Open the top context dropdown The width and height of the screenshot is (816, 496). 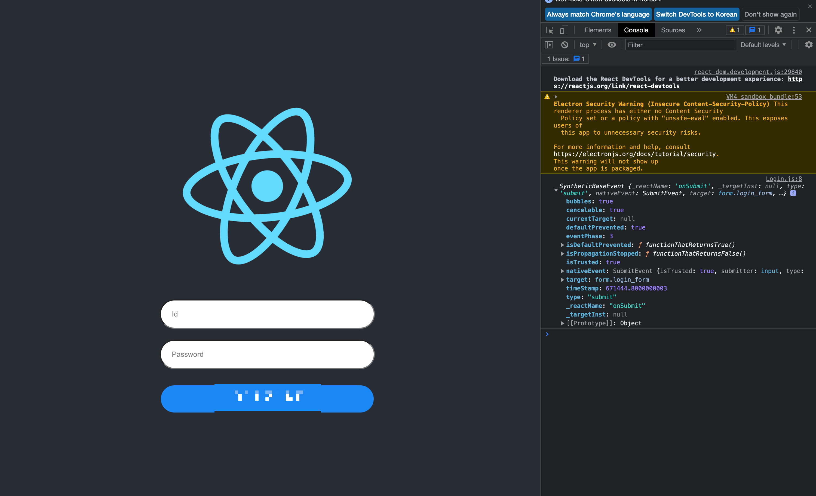pos(587,45)
